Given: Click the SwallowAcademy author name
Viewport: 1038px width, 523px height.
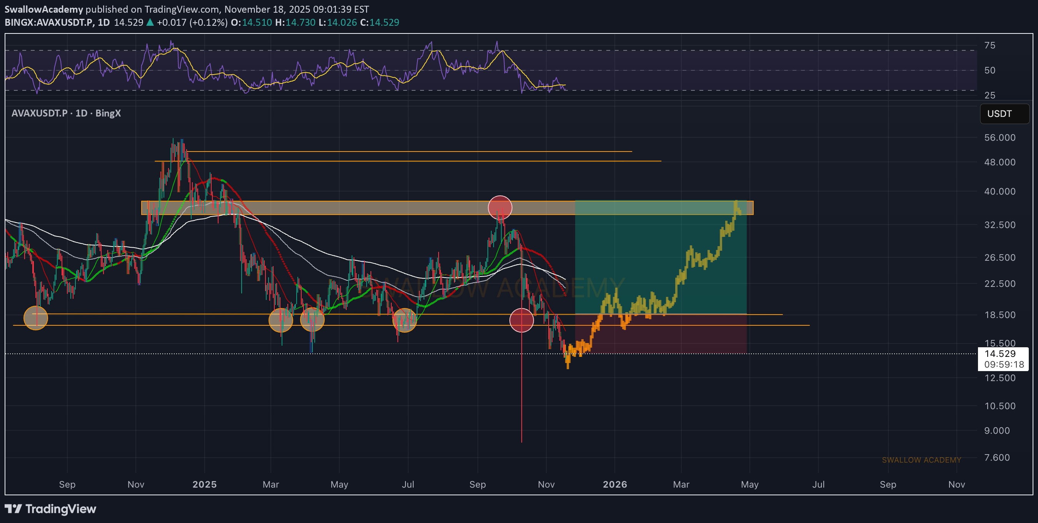Looking at the screenshot, I should 43,9.
